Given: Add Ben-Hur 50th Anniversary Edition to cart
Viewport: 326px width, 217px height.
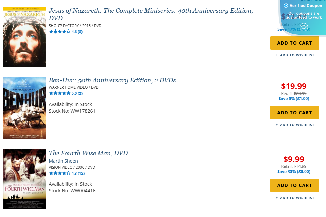Looking at the screenshot, I should pyautogui.click(x=294, y=113).
